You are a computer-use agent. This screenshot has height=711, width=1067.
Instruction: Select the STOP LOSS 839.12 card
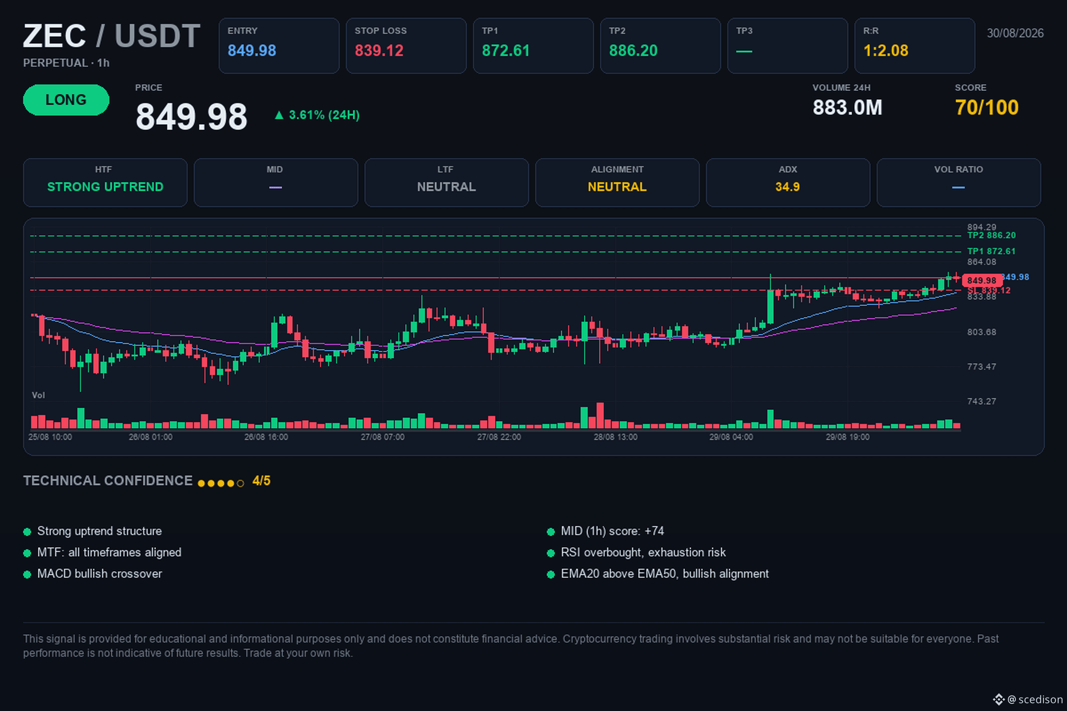coord(406,46)
